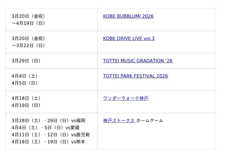Image resolution: width=226 pixels, height=158 pixels.
Task: Select the vs鹿児島 game schedule line
Action: click(x=51, y=135)
